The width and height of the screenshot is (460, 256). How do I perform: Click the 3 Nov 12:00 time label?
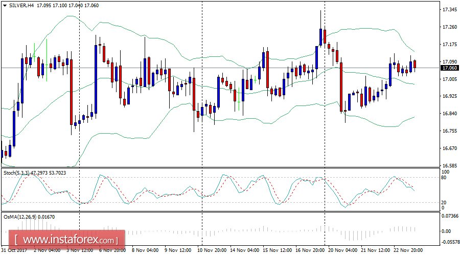[80, 250]
